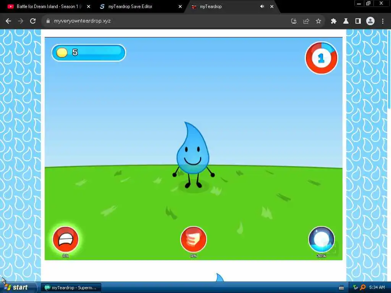This screenshot has width=391, height=293.
Task: Open Chrome Labs flask icon
Action: coord(346,21)
